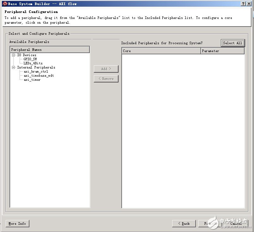The height and width of the screenshot is (232, 254).
Task: Pick the axi_timer peripheral
Action: pyautogui.click(x=32, y=80)
